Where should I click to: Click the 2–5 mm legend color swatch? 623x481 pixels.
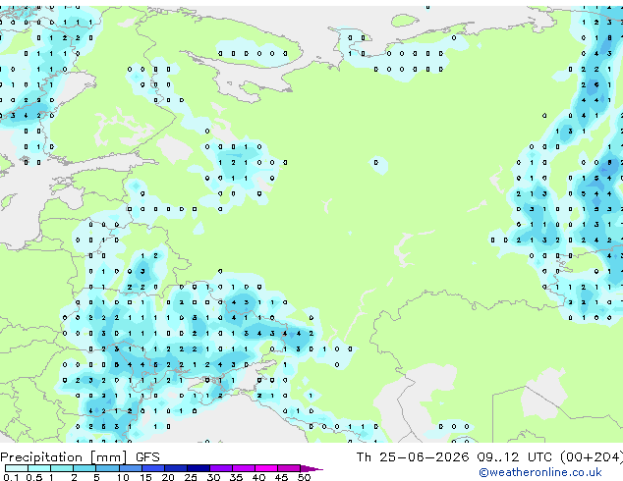(x=85, y=468)
